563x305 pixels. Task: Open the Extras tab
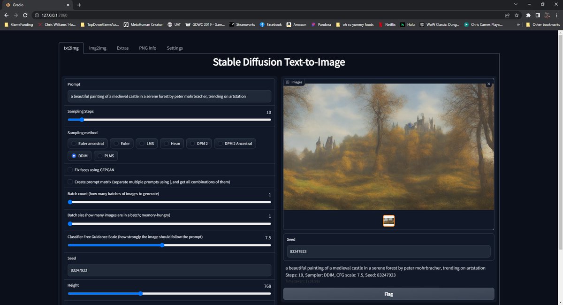coord(122,48)
